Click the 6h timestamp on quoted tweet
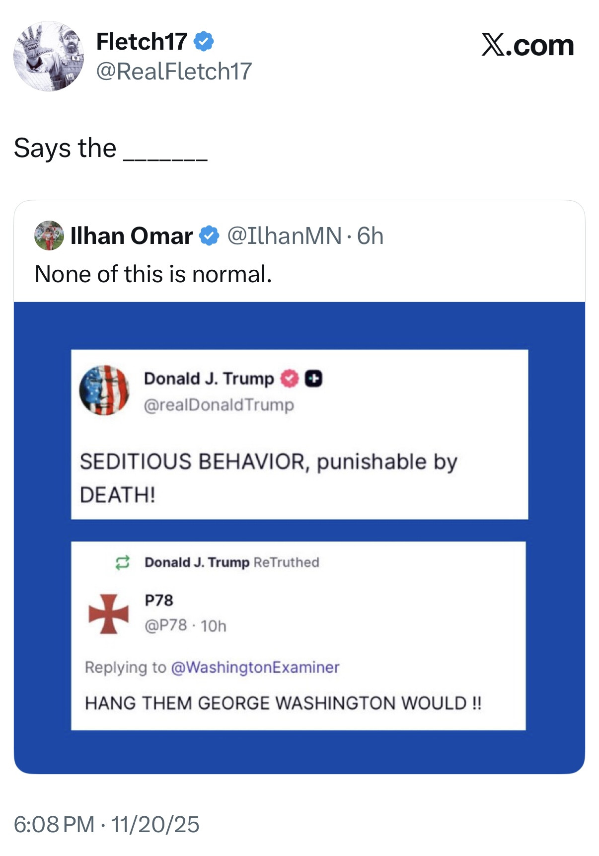 coord(371,235)
